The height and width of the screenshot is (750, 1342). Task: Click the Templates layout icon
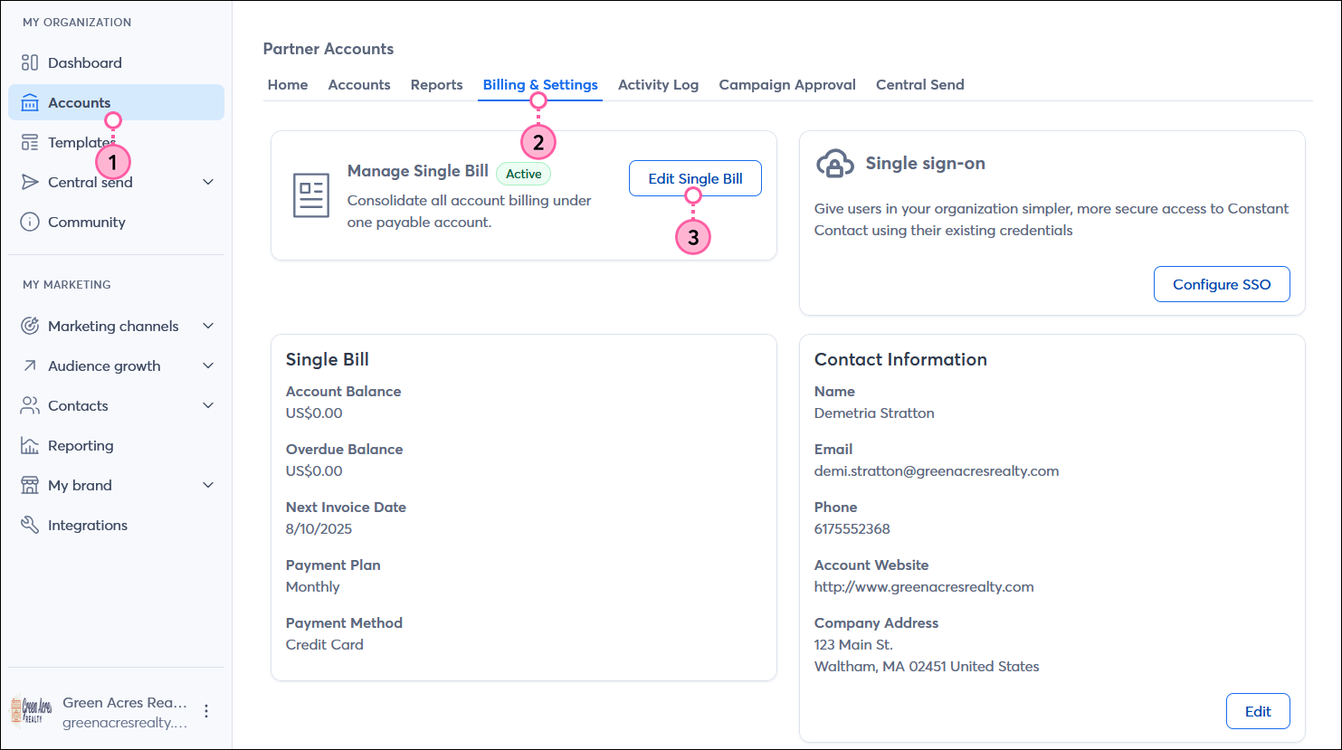point(30,142)
